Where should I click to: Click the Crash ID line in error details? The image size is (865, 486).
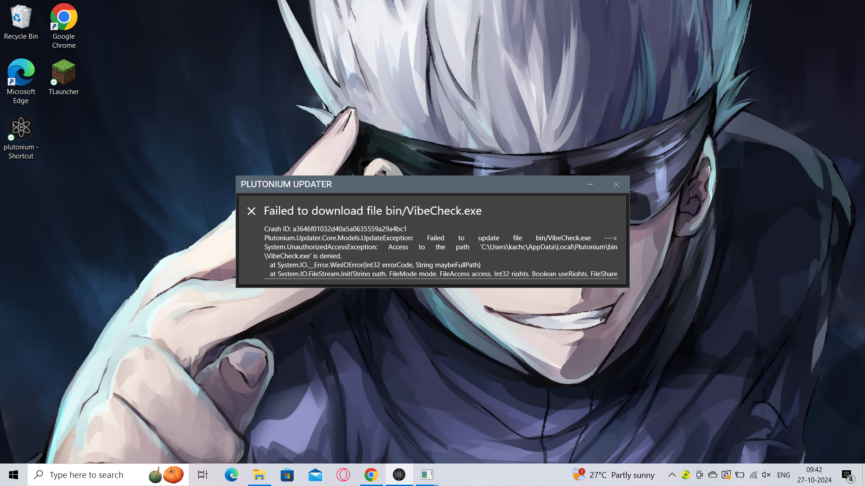(x=335, y=229)
